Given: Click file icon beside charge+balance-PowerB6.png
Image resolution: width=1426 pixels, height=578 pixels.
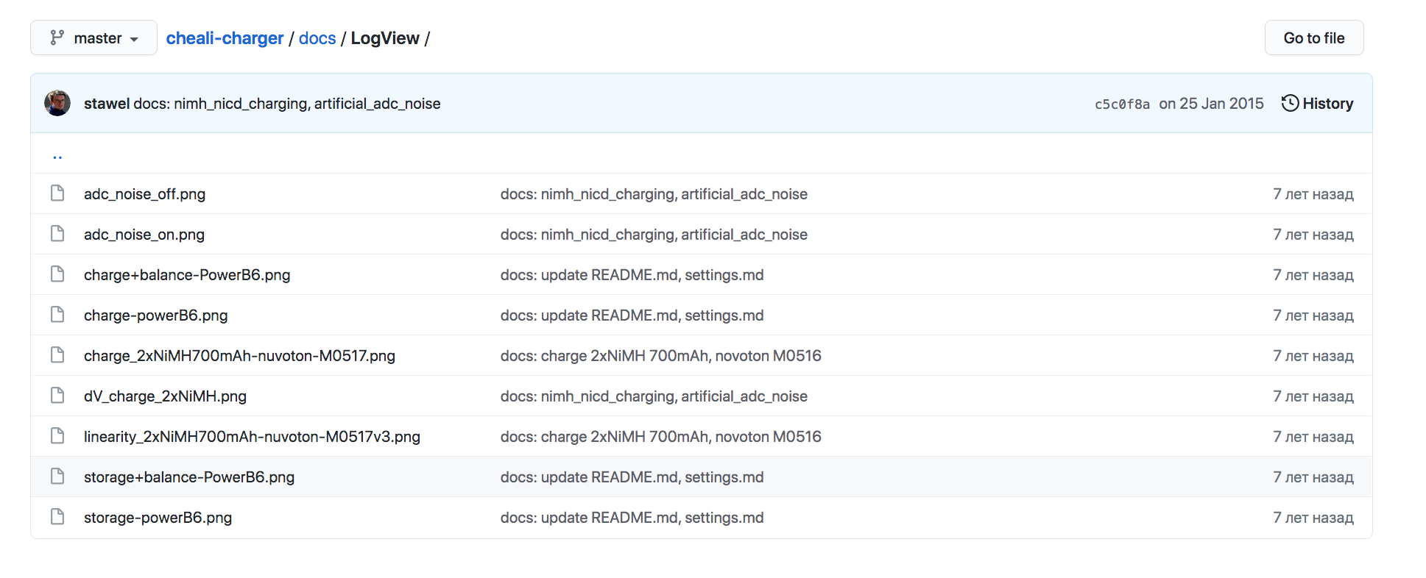Looking at the screenshot, I should tap(57, 274).
